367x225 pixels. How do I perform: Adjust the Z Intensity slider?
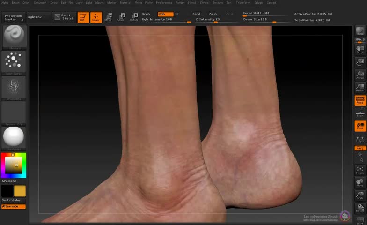click(x=216, y=20)
